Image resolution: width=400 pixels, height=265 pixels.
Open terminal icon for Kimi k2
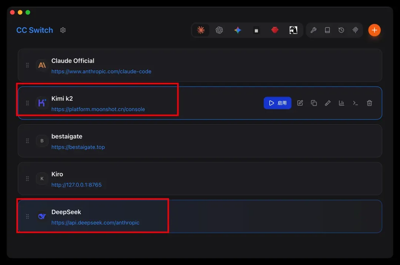click(355, 103)
